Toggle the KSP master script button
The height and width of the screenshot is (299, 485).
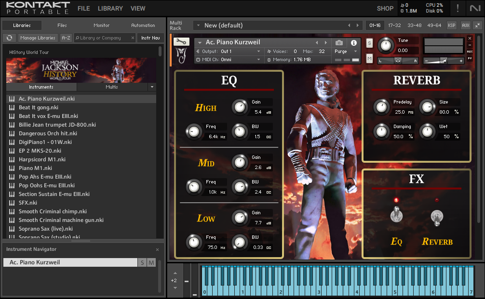(x=452, y=26)
